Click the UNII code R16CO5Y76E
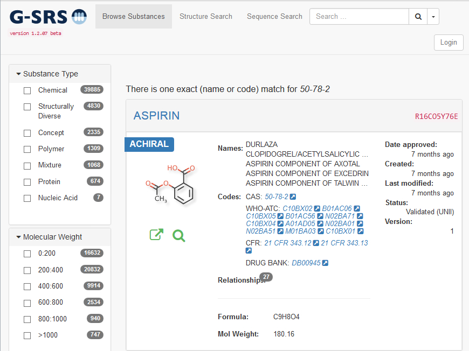 pos(436,116)
